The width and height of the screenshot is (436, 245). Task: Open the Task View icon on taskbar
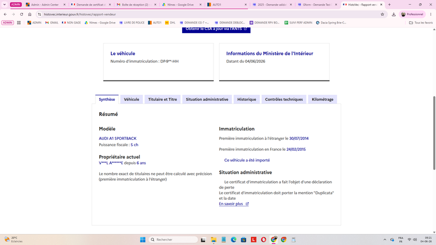point(203,240)
